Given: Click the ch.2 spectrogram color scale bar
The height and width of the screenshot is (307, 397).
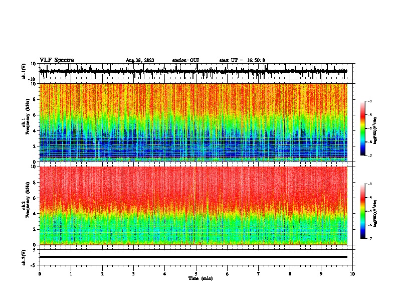Looking at the screenshot, I should pyautogui.click(x=363, y=211).
